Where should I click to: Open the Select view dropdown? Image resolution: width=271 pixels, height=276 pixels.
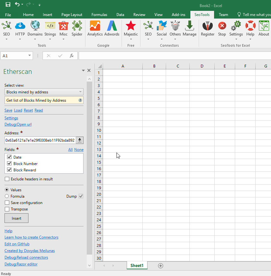pyautogui.click(x=44, y=92)
